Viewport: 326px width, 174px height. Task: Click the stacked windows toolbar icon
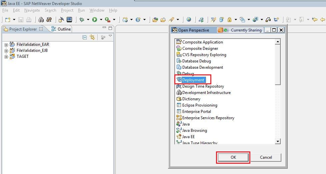point(242,20)
